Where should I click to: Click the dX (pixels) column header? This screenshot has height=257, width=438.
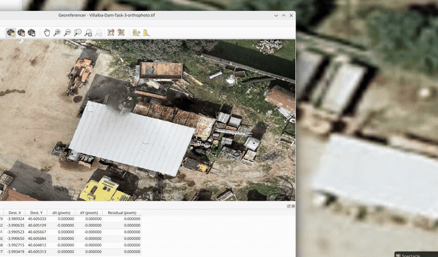61,212
